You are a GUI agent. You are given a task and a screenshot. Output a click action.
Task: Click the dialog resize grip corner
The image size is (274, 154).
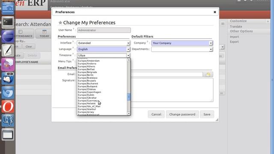217,120
